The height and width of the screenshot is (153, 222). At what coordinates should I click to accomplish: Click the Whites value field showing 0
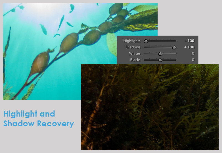coord(193,53)
